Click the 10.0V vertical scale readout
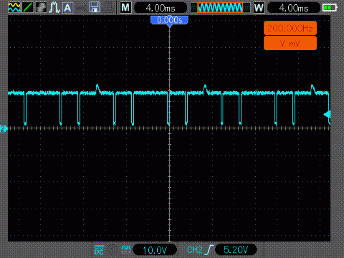Image resolution: width=344 pixels, height=258 pixels. point(155,250)
